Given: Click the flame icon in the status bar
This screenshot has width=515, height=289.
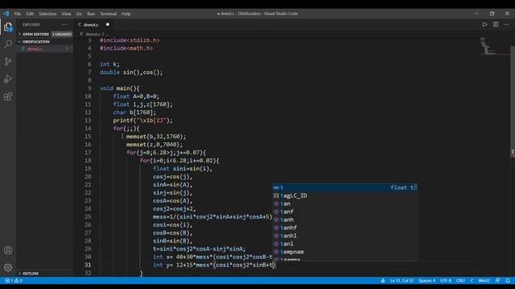Looking at the screenshot, I should tap(383, 280).
